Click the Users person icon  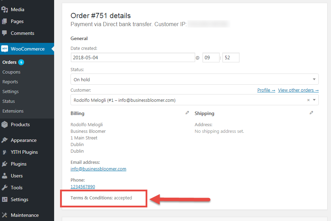pyautogui.click(x=5, y=176)
